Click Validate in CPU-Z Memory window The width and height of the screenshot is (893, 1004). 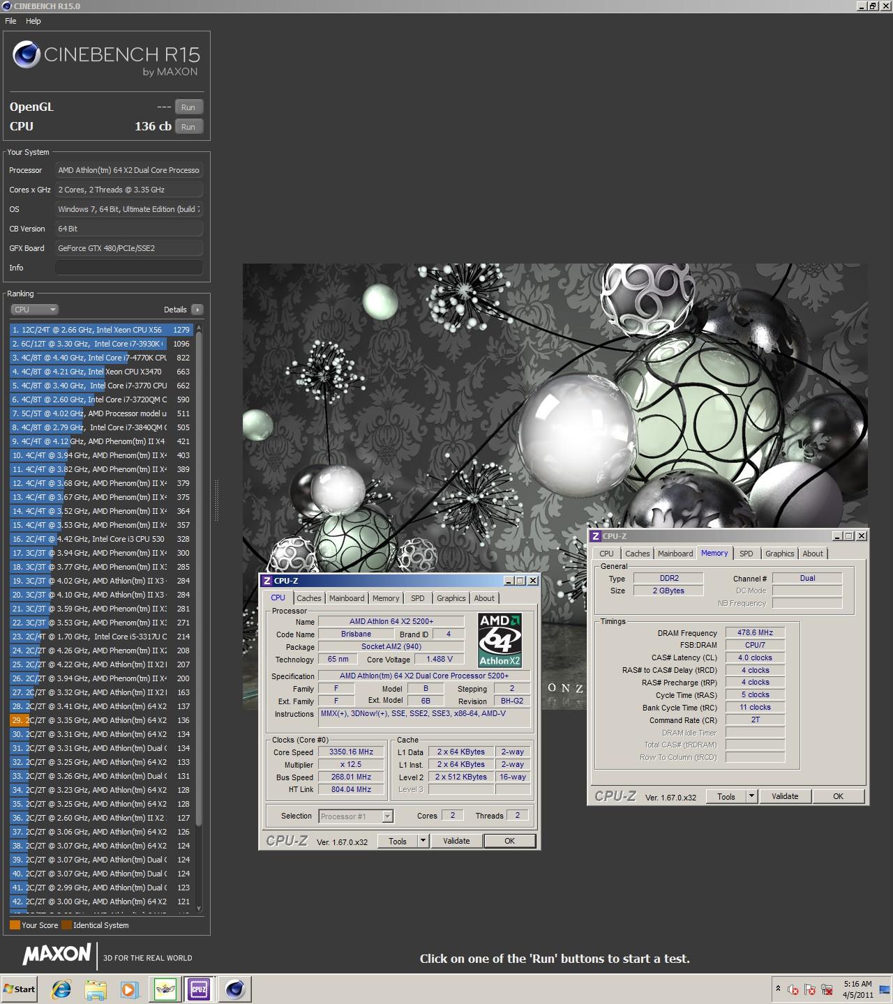pyautogui.click(x=785, y=797)
